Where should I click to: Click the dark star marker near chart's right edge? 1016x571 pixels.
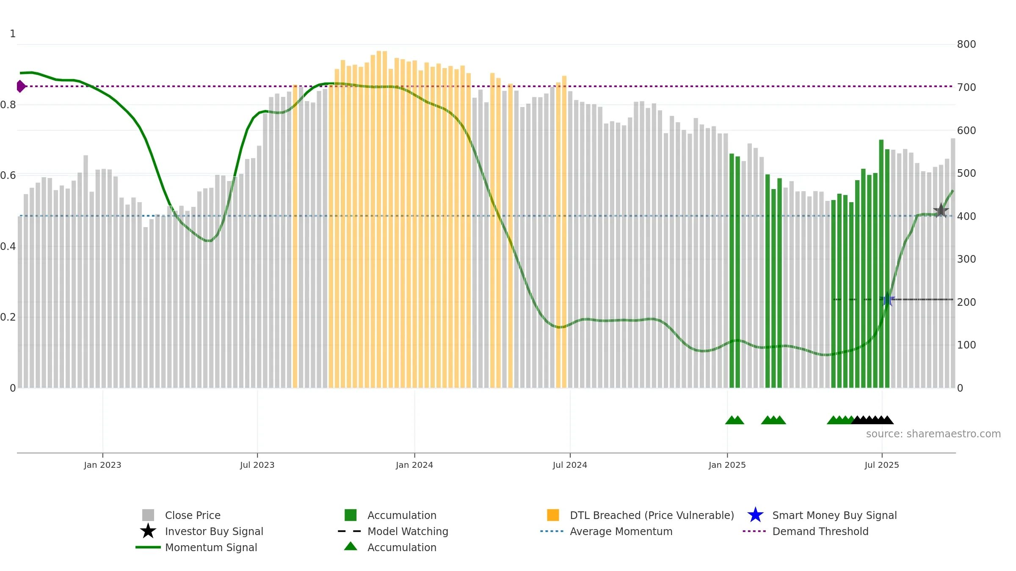941,210
